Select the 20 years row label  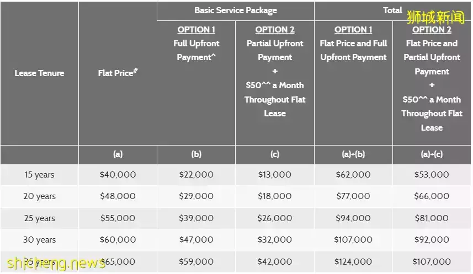point(39,196)
